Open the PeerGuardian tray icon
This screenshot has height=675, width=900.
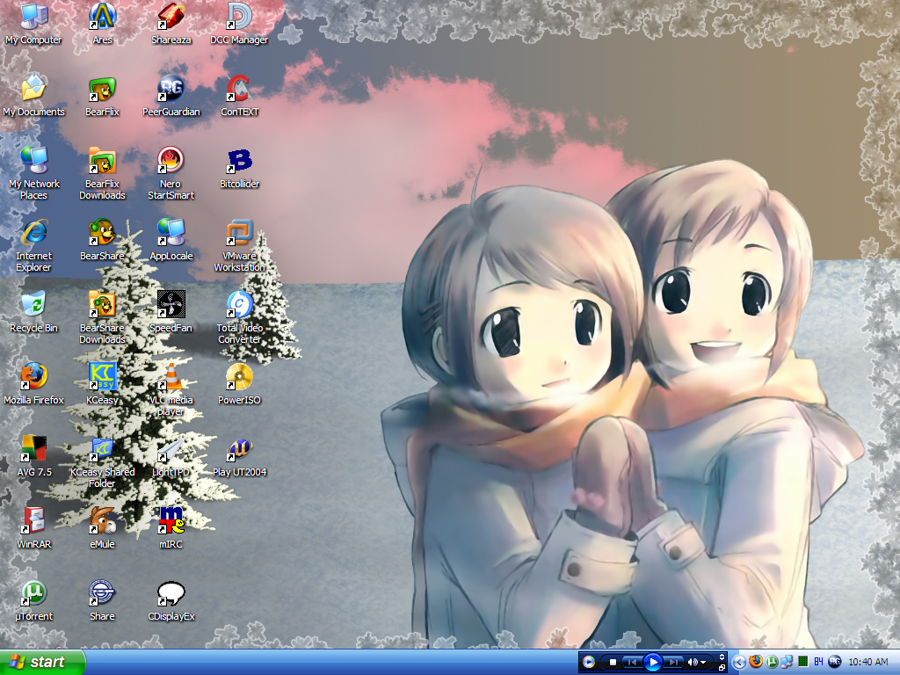tap(835, 663)
